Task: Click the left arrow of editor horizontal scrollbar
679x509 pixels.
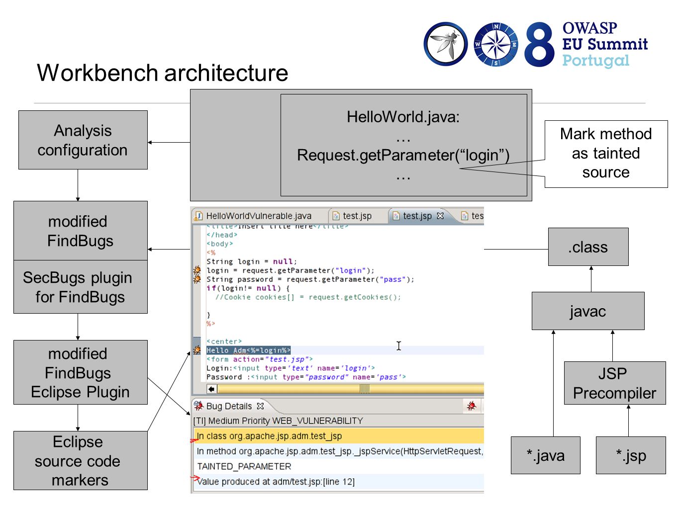Action: point(211,389)
